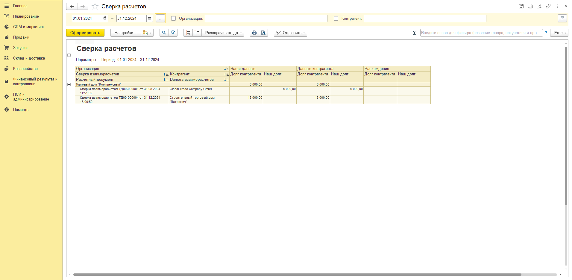Expand the Отправить dropdown menu
572x280 pixels.
point(291,33)
